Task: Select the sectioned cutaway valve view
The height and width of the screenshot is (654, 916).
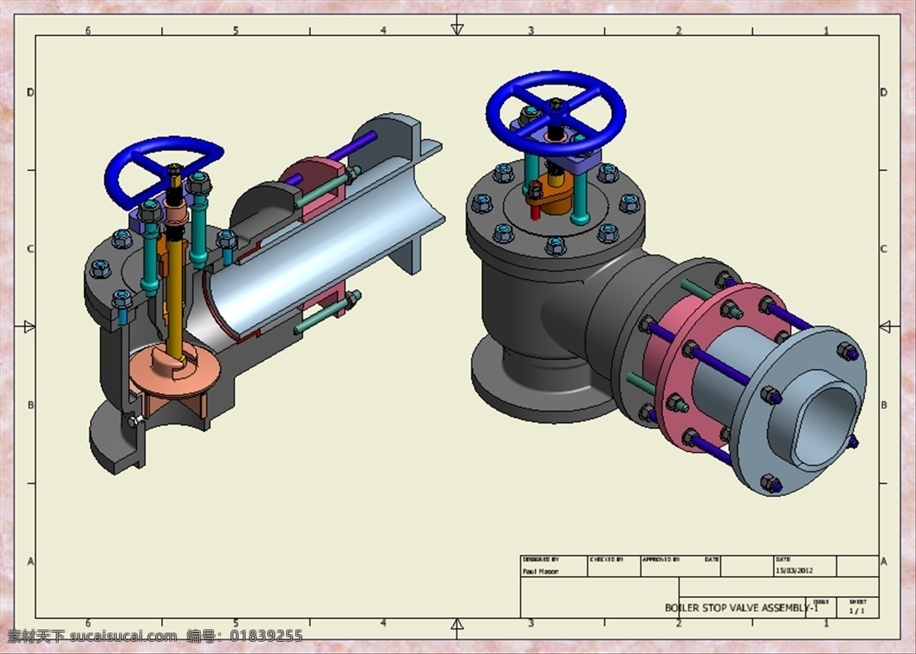Action: point(265,293)
